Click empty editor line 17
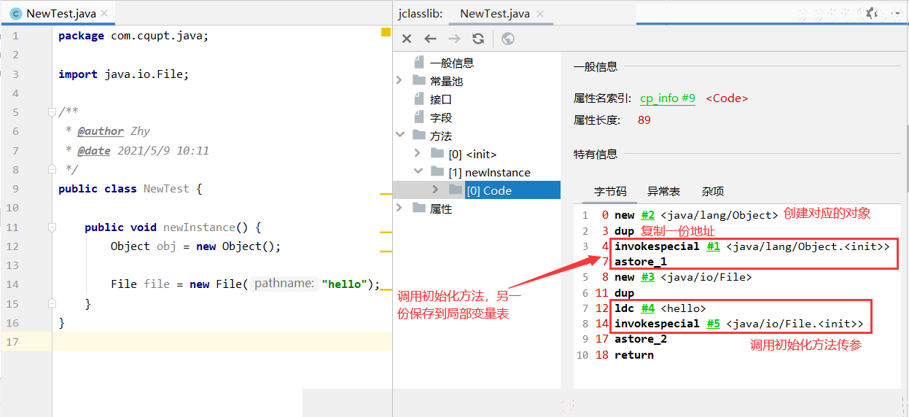 222,342
